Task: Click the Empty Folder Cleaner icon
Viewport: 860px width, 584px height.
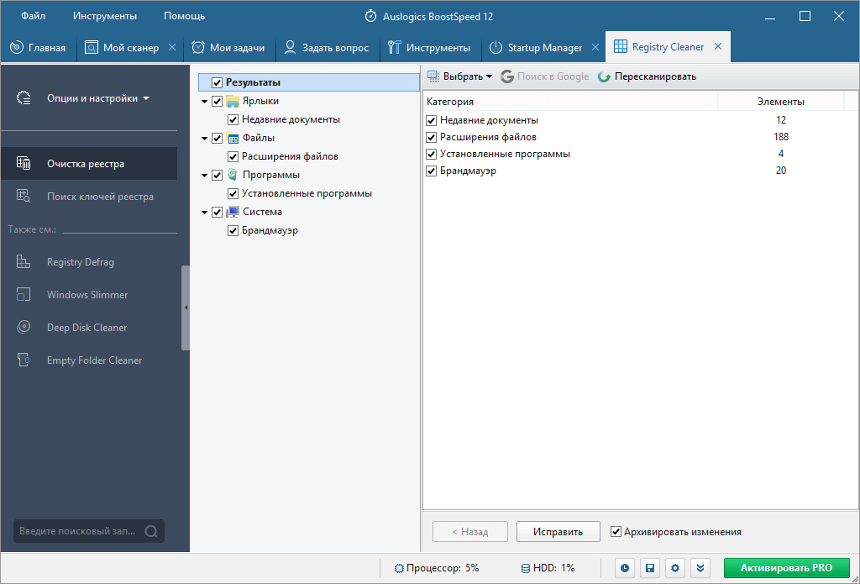Action: (x=24, y=360)
